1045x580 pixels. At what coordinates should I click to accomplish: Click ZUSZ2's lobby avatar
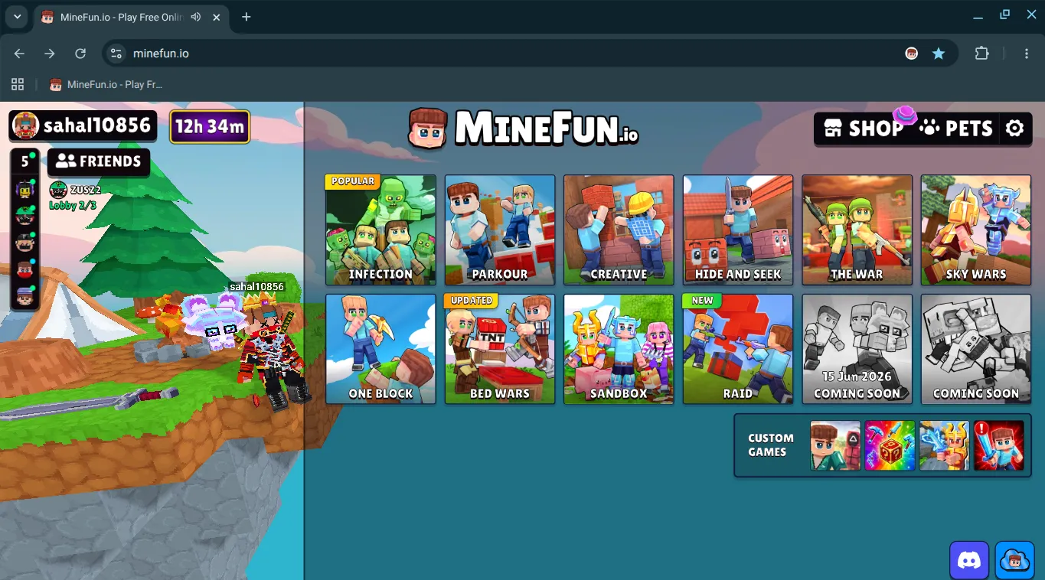(x=58, y=190)
